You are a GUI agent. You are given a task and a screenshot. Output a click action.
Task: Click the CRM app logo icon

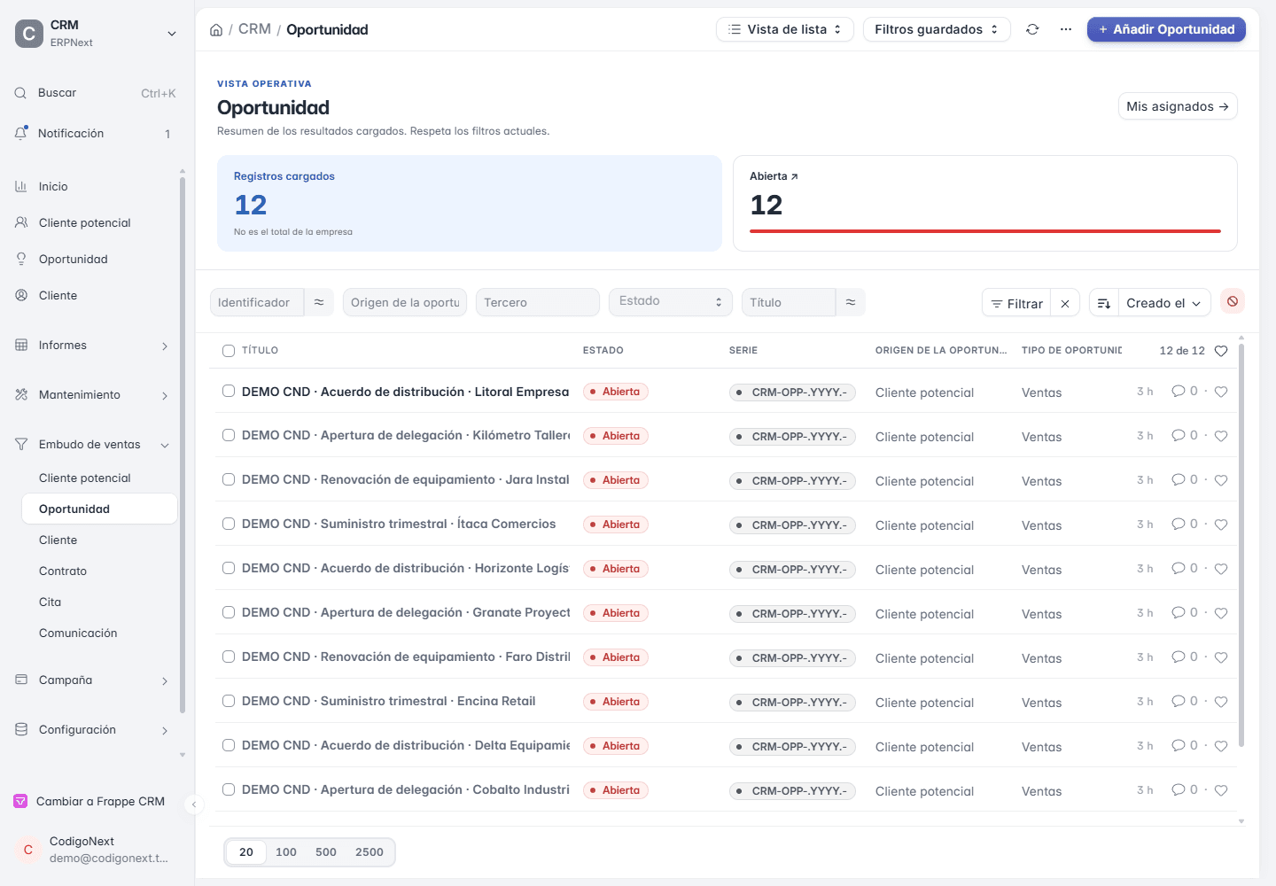pos(29,34)
